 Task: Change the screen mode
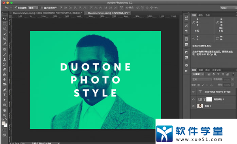pos(4,135)
